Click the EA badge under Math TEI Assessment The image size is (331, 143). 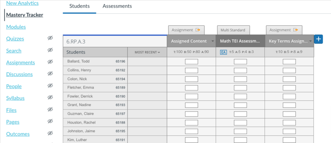click(224, 52)
